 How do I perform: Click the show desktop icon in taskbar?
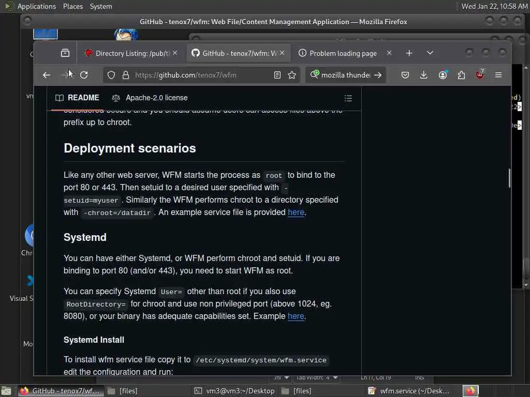[x=6, y=391]
